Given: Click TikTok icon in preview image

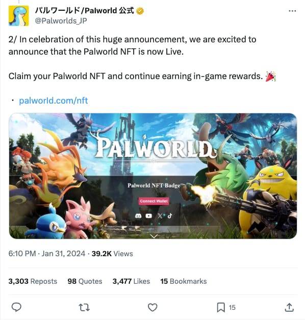Looking at the screenshot, I should (x=170, y=216).
